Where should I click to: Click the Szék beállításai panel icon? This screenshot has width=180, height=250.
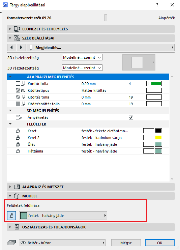[x=17, y=38]
